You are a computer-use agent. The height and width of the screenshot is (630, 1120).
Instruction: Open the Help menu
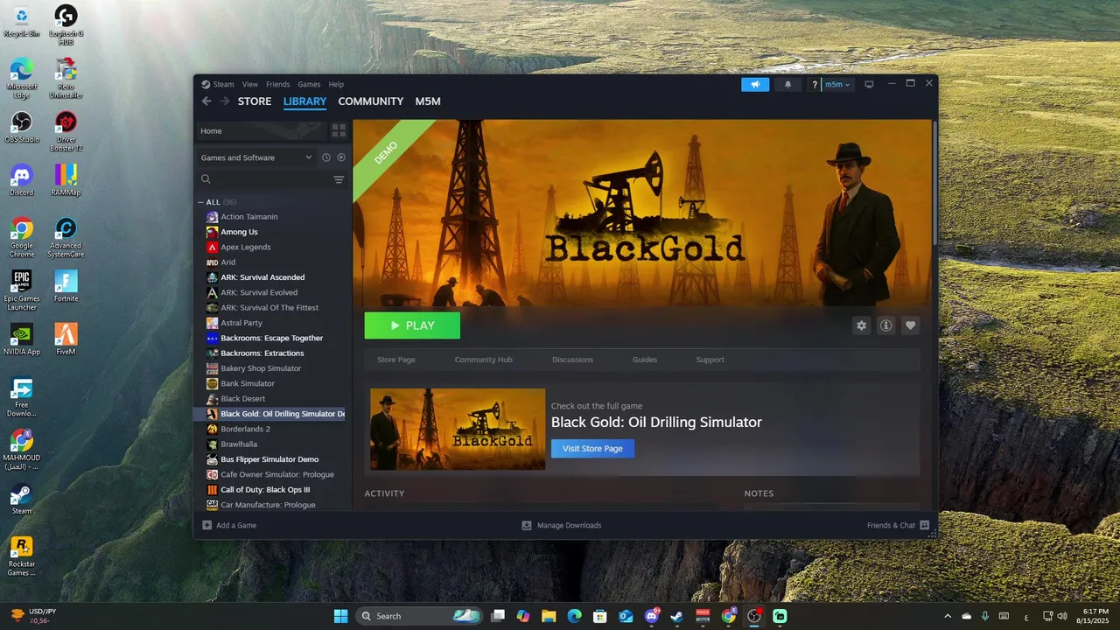[336, 84]
